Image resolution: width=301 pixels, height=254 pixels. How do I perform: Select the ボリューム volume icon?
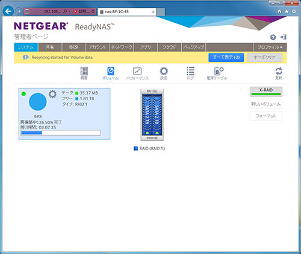[111, 73]
